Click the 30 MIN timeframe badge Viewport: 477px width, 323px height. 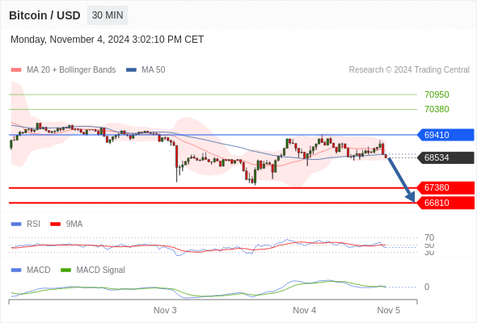click(x=108, y=15)
